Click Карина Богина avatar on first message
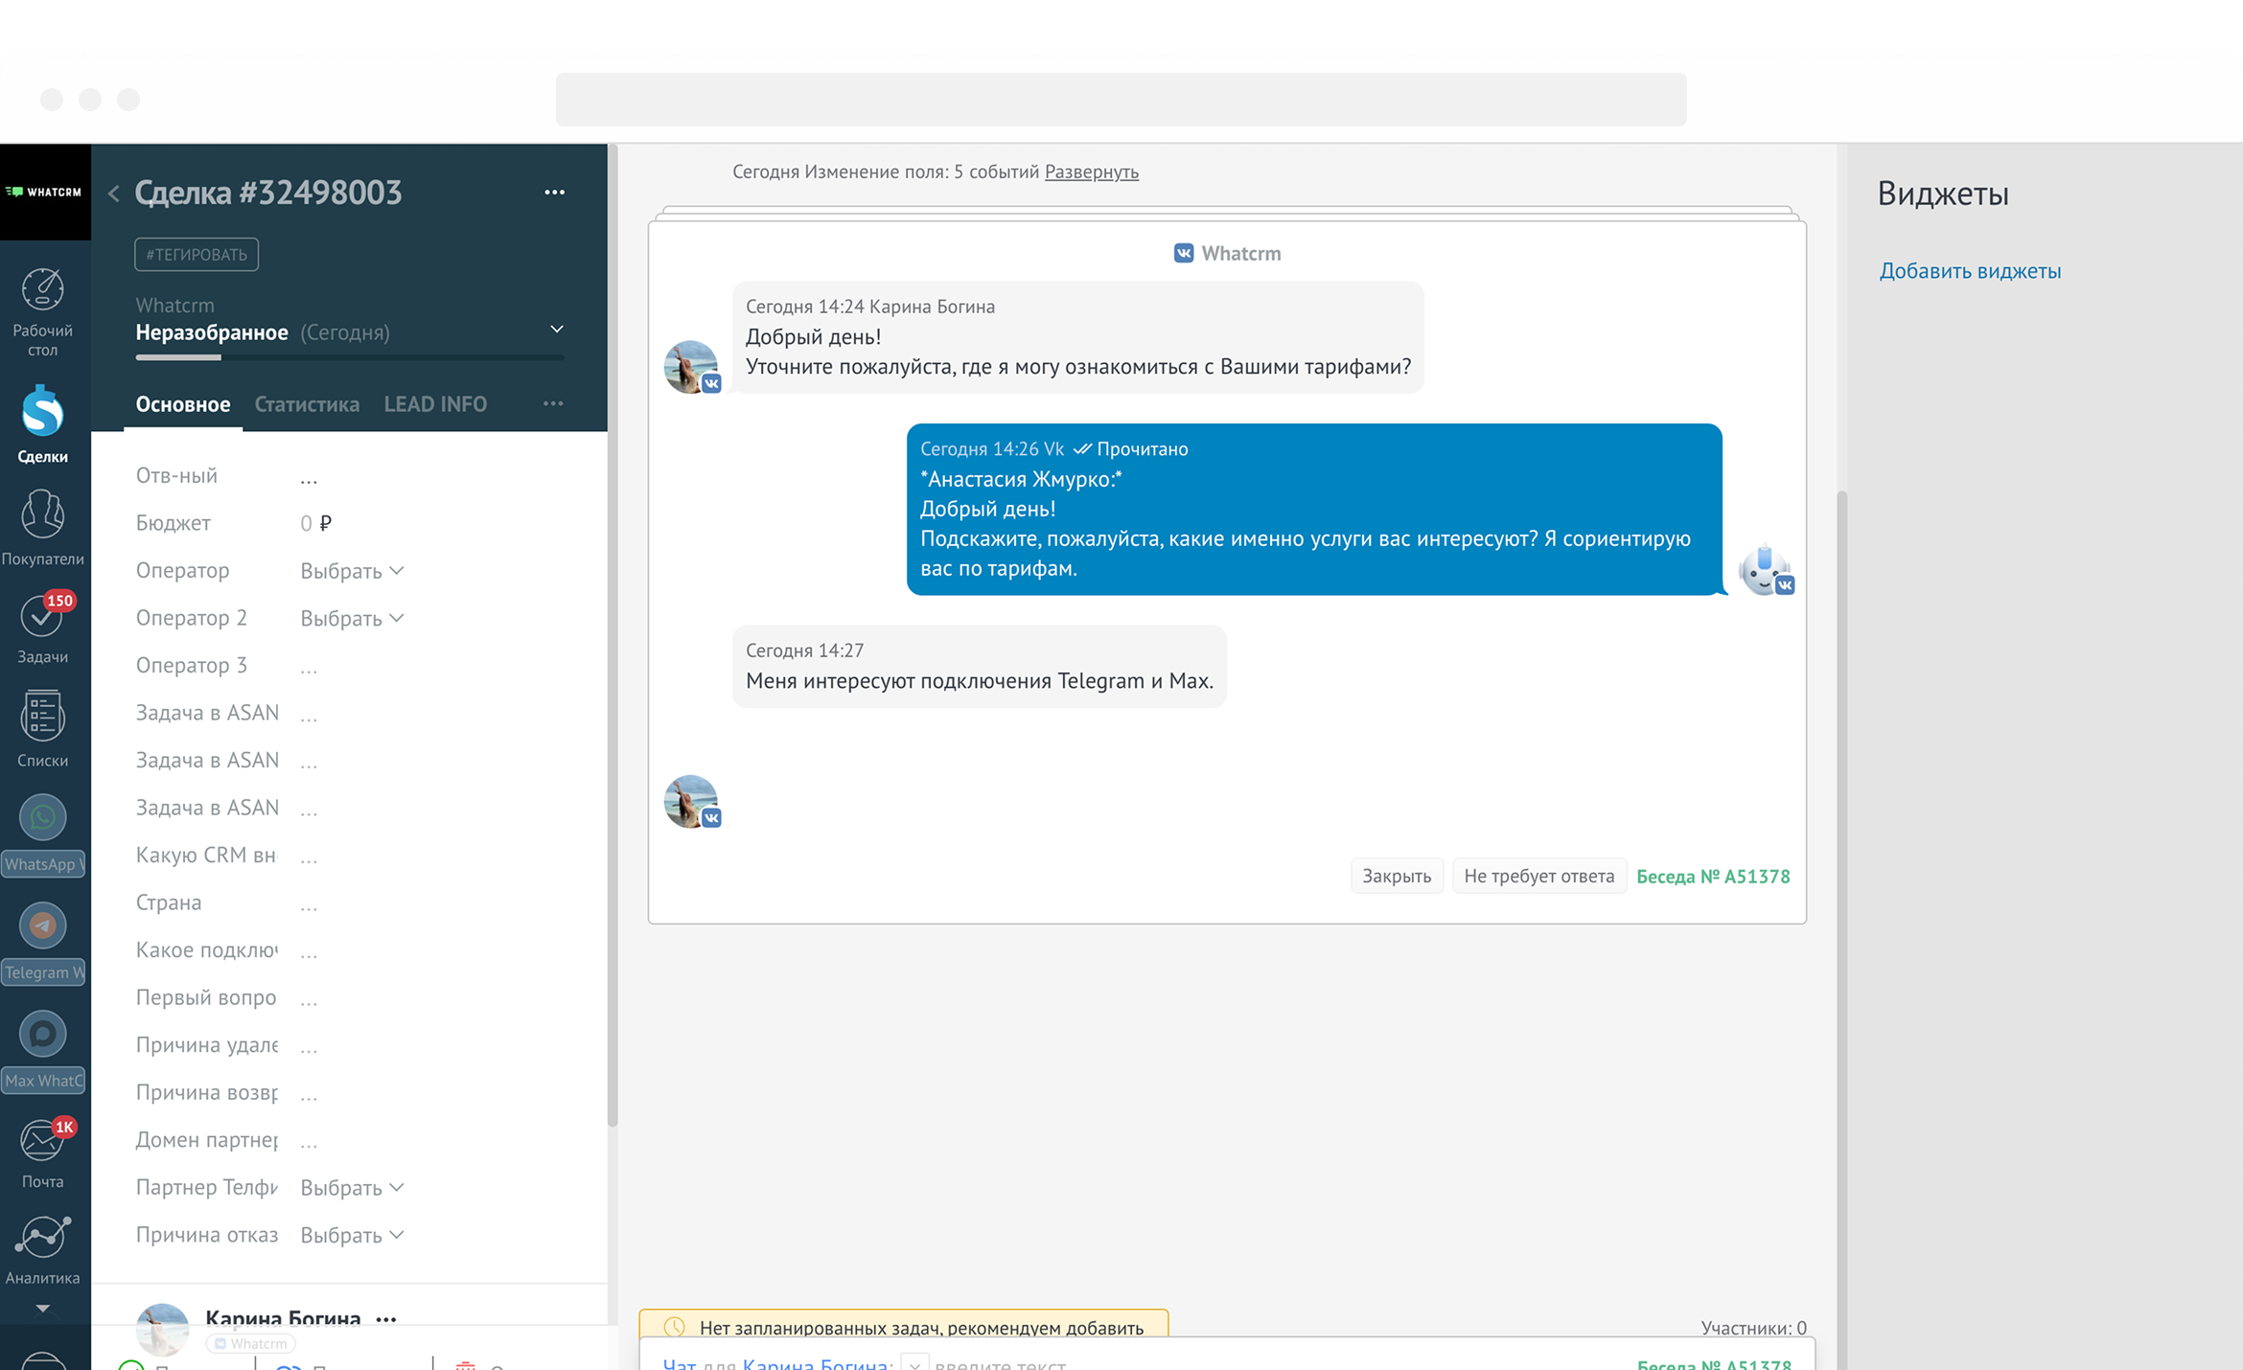Viewport: 2243px width, 1370px height. (691, 367)
